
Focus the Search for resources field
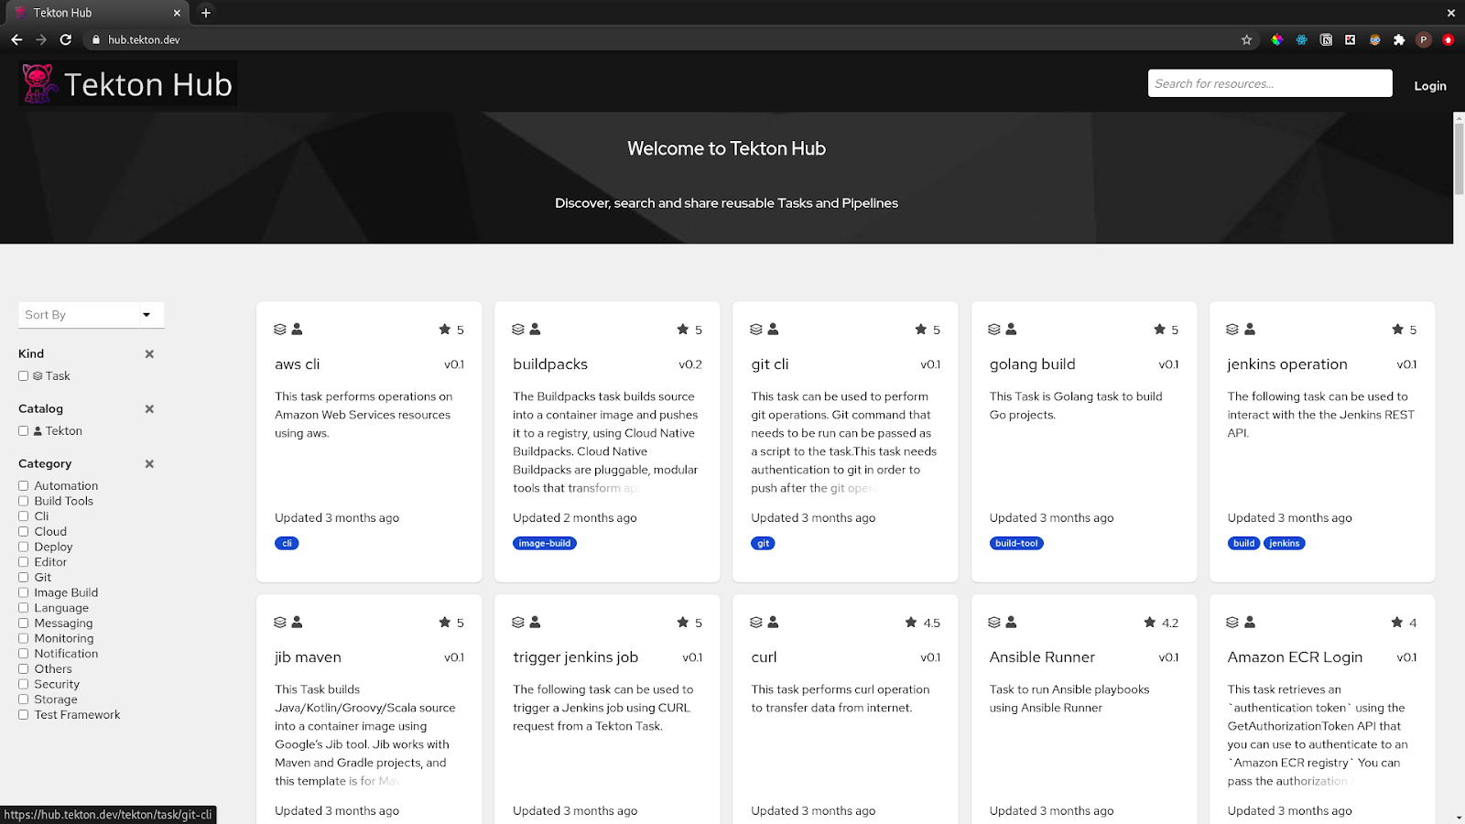(x=1270, y=83)
